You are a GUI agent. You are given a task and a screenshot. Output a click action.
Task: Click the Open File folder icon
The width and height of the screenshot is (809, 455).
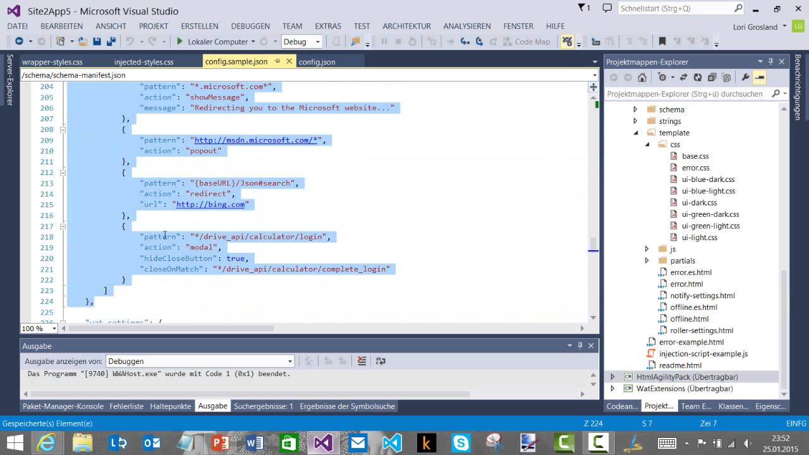83,42
